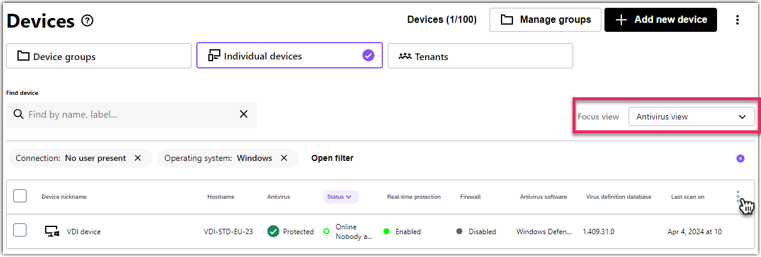Click the Hostname column header
Screen dimensions: 761x257
[x=221, y=197]
